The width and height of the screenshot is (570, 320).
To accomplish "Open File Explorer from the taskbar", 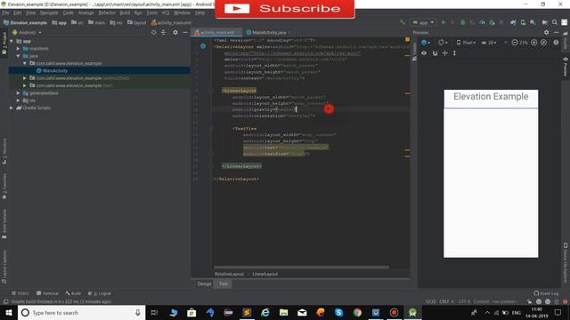I will click(x=283, y=312).
